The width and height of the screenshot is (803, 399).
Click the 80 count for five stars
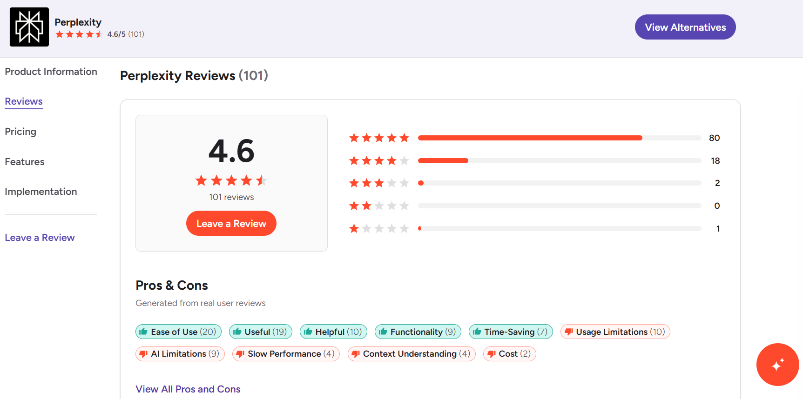click(x=714, y=138)
